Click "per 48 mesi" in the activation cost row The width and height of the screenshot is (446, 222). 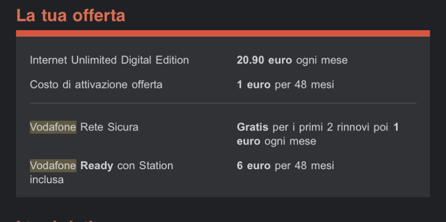click(304, 85)
